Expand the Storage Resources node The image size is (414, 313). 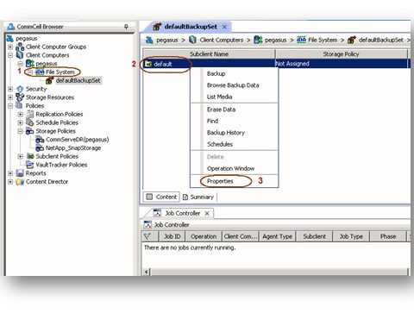(x=10, y=97)
